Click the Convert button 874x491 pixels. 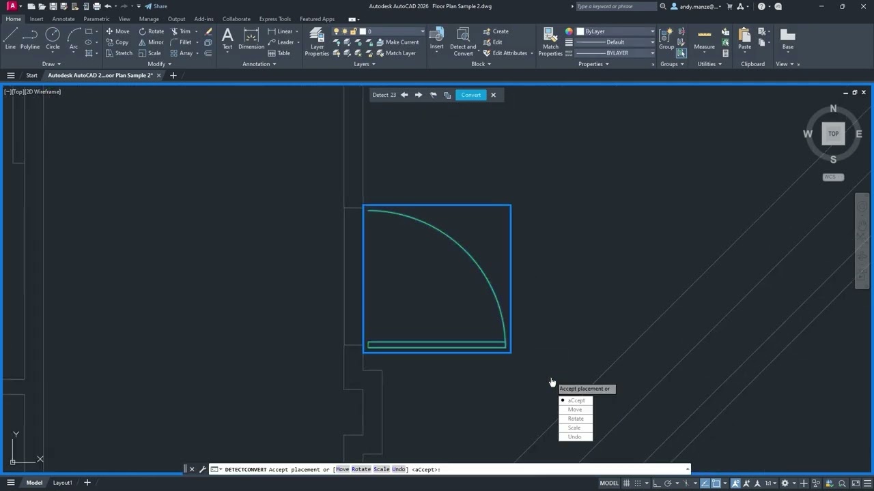pyautogui.click(x=470, y=95)
